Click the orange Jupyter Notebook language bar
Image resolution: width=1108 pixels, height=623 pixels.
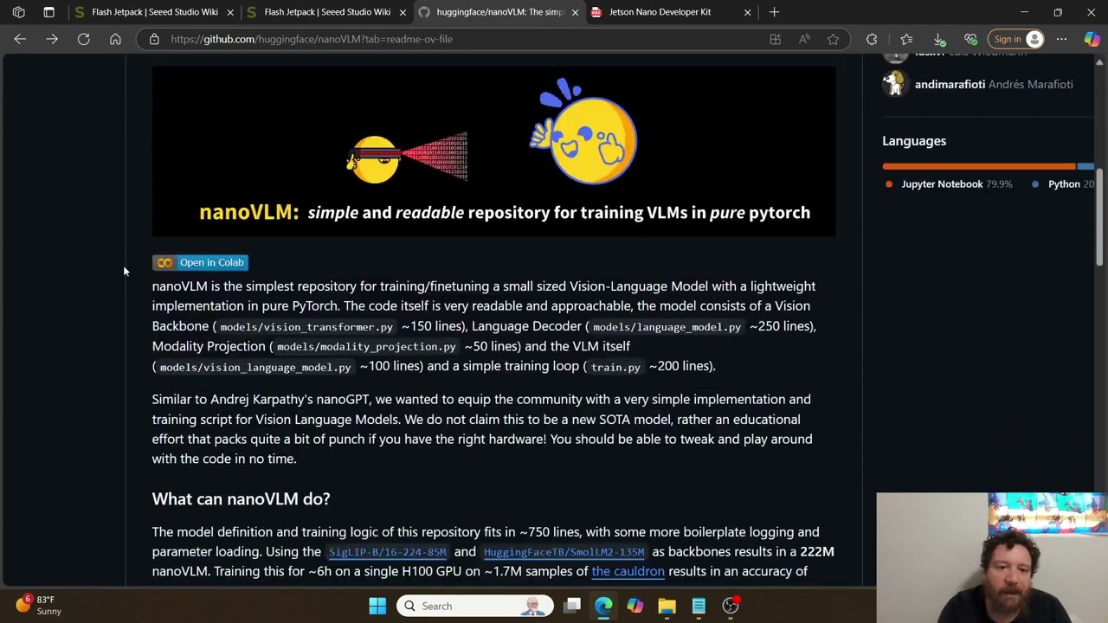click(x=979, y=166)
